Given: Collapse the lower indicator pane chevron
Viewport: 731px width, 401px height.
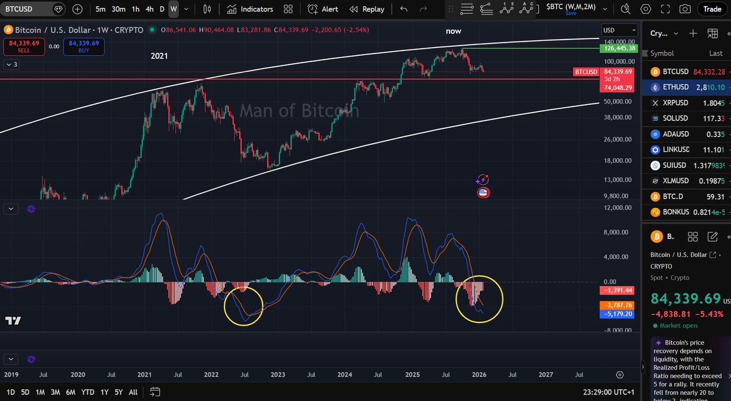Looking at the screenshot, I should tap(10, 209).
